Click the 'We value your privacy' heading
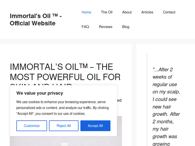The width and height of the screenshot is (195, 146). tap(40, 93)
